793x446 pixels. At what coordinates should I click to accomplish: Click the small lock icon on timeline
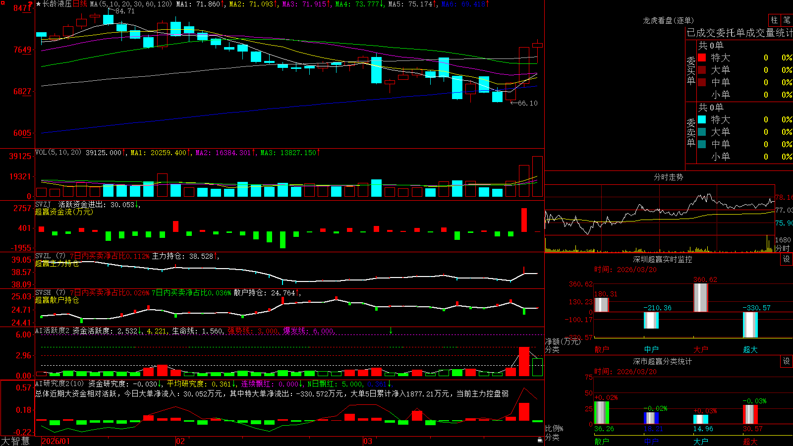coord(540,440)
